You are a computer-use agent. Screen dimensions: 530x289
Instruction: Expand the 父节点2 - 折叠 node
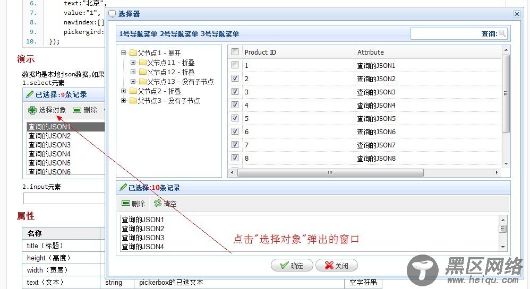point(123,91)
